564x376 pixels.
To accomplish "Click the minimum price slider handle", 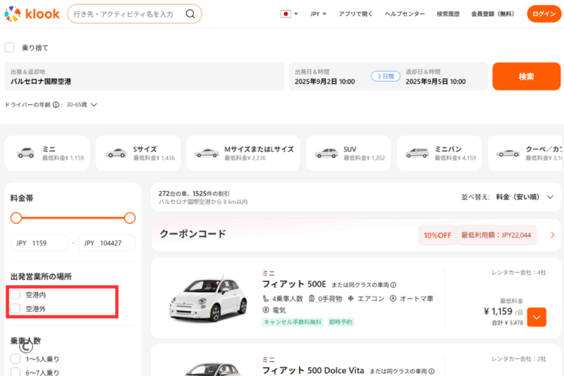I will pyautogui.click(x=16, y=218).
